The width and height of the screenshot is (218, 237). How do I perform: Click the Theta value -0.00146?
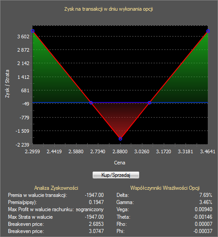pyautogui.click(x=203, y=217)
